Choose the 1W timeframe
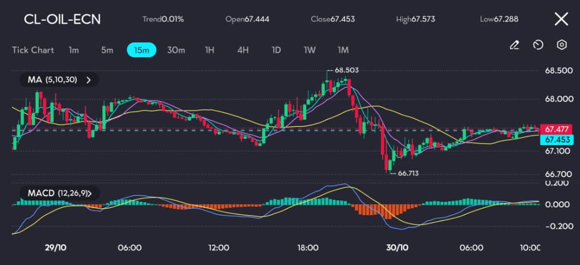 point(310,50)
